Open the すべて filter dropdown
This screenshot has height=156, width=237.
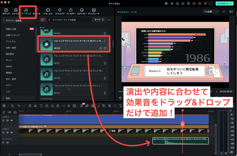tap(99, 20)
